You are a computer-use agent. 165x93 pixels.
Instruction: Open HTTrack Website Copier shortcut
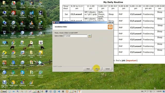[x=40, y=14]
